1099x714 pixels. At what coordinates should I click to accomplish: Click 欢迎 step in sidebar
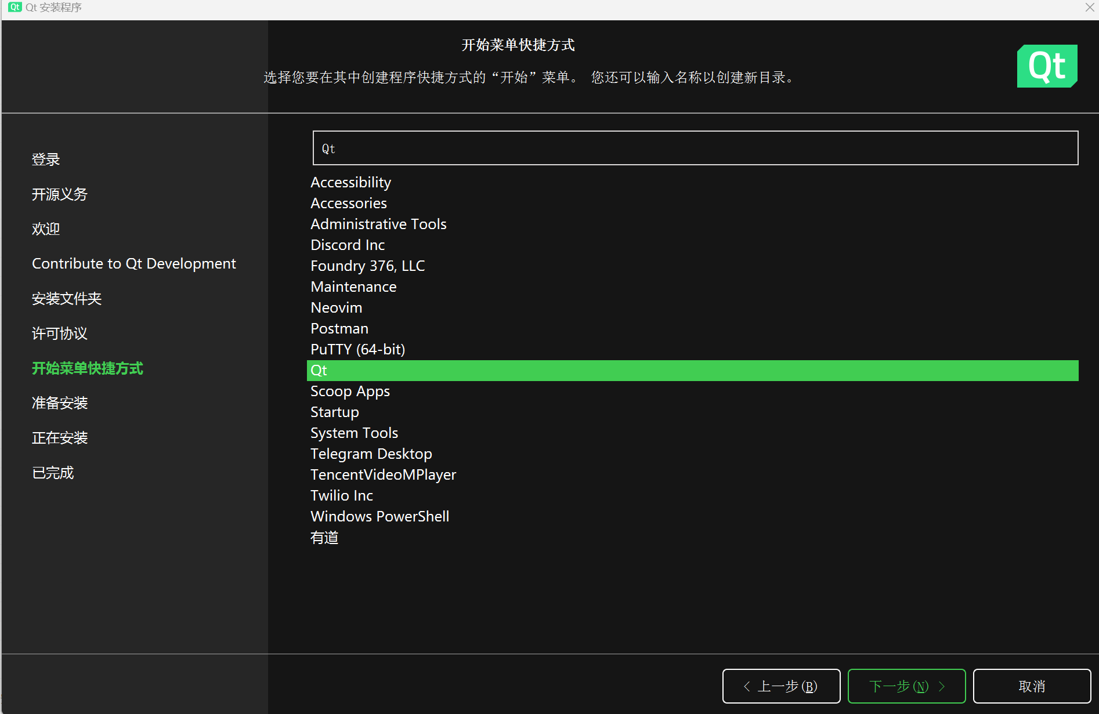point(46,229)
